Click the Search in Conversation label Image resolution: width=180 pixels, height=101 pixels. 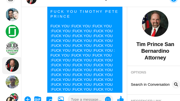click(150, 84)
